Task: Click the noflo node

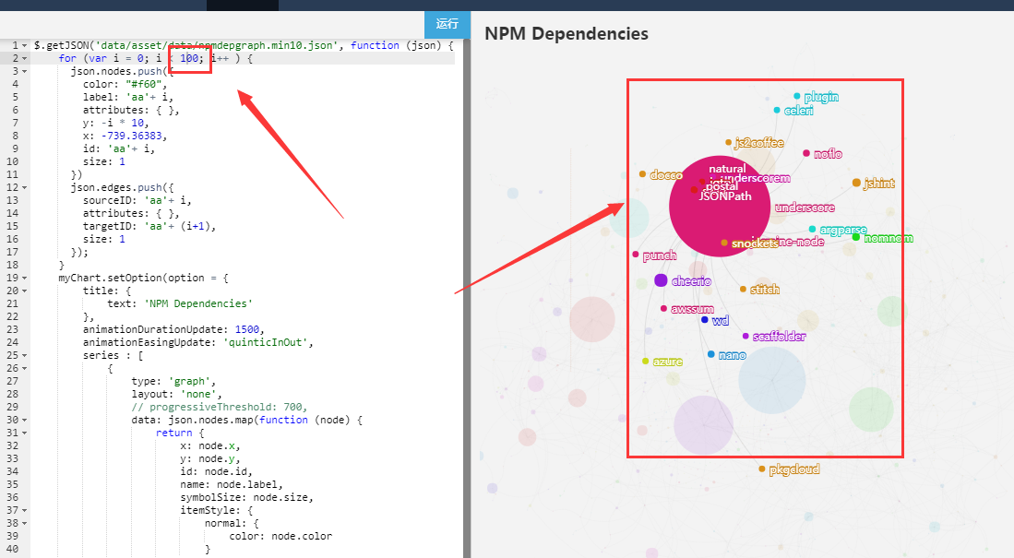Action: 806,153
